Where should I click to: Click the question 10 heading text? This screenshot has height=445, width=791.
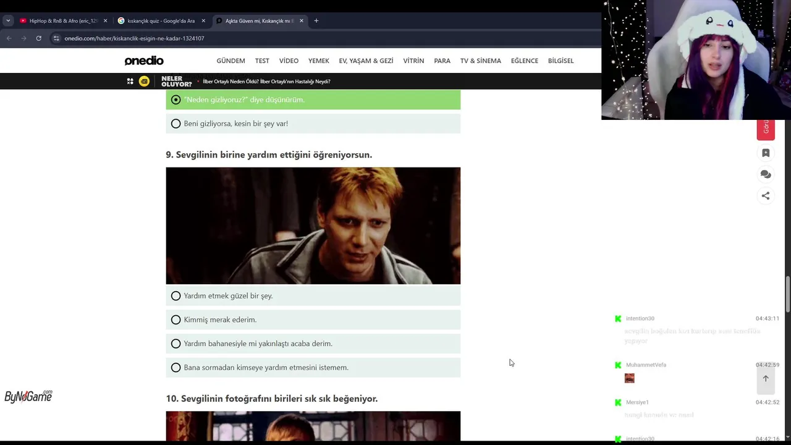272,399
